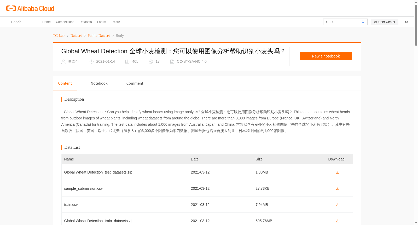Viewport: 418px width, 225px height.
Task: Click the Description section heading
Action: (74, 99)
